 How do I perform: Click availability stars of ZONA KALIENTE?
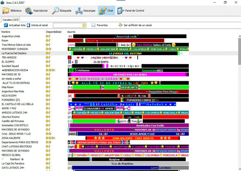click(x=50, y=138)
